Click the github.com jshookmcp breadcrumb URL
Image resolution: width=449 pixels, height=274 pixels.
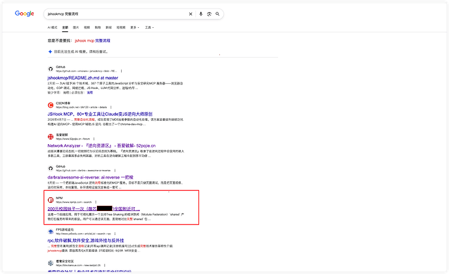(x=87, y=71)
